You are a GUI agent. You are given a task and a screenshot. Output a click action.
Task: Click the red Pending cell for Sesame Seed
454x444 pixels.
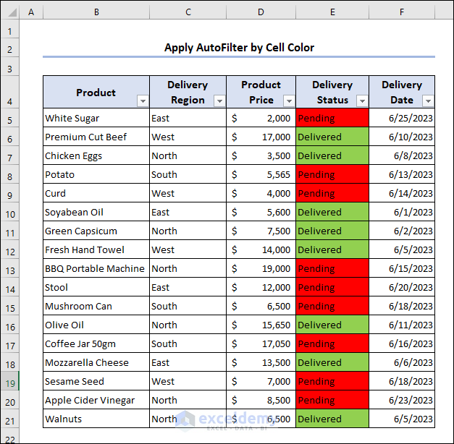point(332,382)
